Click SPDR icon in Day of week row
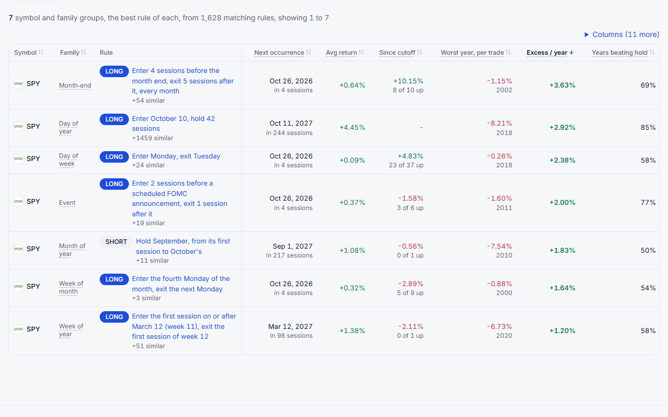The width and height of the screenshot is (668, 417). click(18, 158)
